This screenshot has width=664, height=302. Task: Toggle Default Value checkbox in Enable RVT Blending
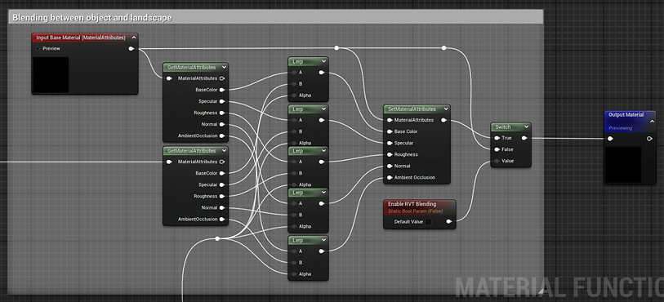tap(429, 222)
